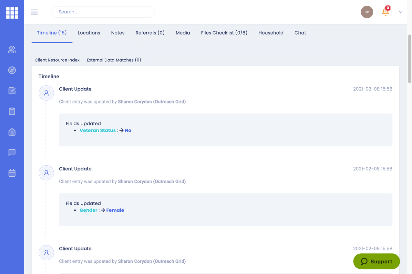This screenshot has width=412, height=274.
Task: Open the app grid logo
Action: pyautogui.click(x=12, y=13)
